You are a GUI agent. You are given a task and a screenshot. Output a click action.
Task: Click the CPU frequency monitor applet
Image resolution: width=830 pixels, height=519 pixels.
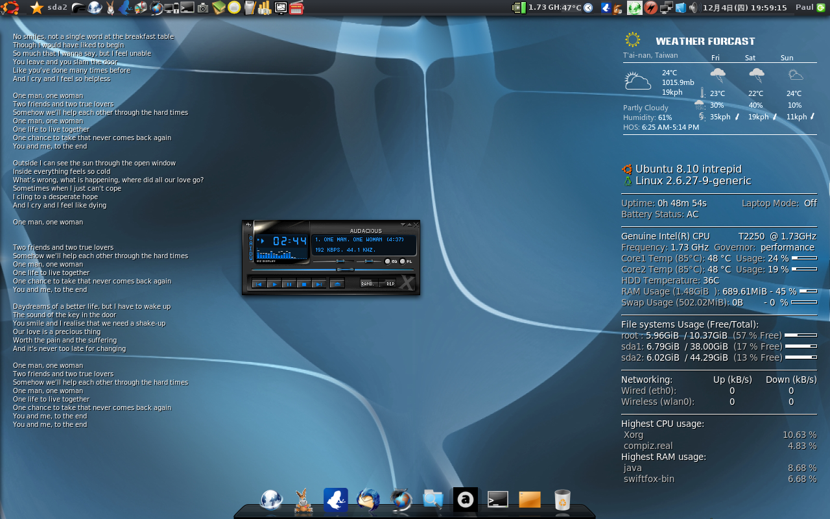(x=536, y=8)
